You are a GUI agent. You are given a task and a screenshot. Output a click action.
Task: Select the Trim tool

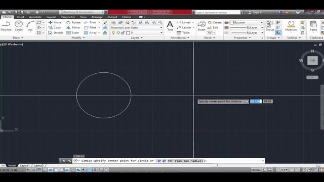[90, 22]
